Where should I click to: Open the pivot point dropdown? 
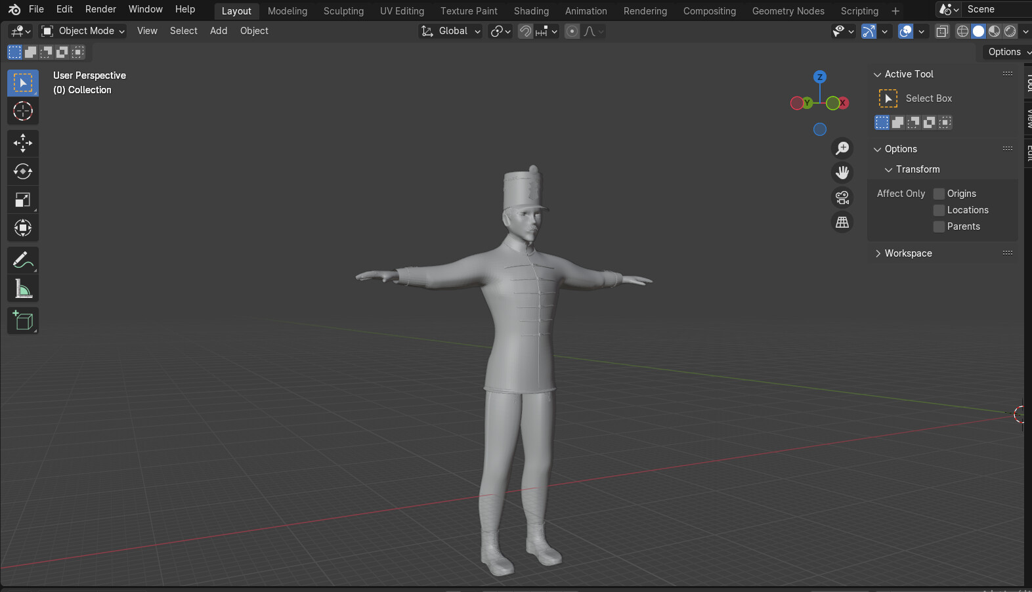[501, 31]
